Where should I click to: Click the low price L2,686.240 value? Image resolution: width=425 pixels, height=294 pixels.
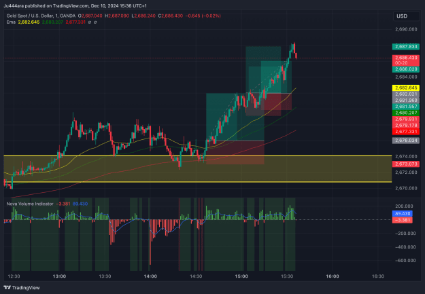(143, 16)
